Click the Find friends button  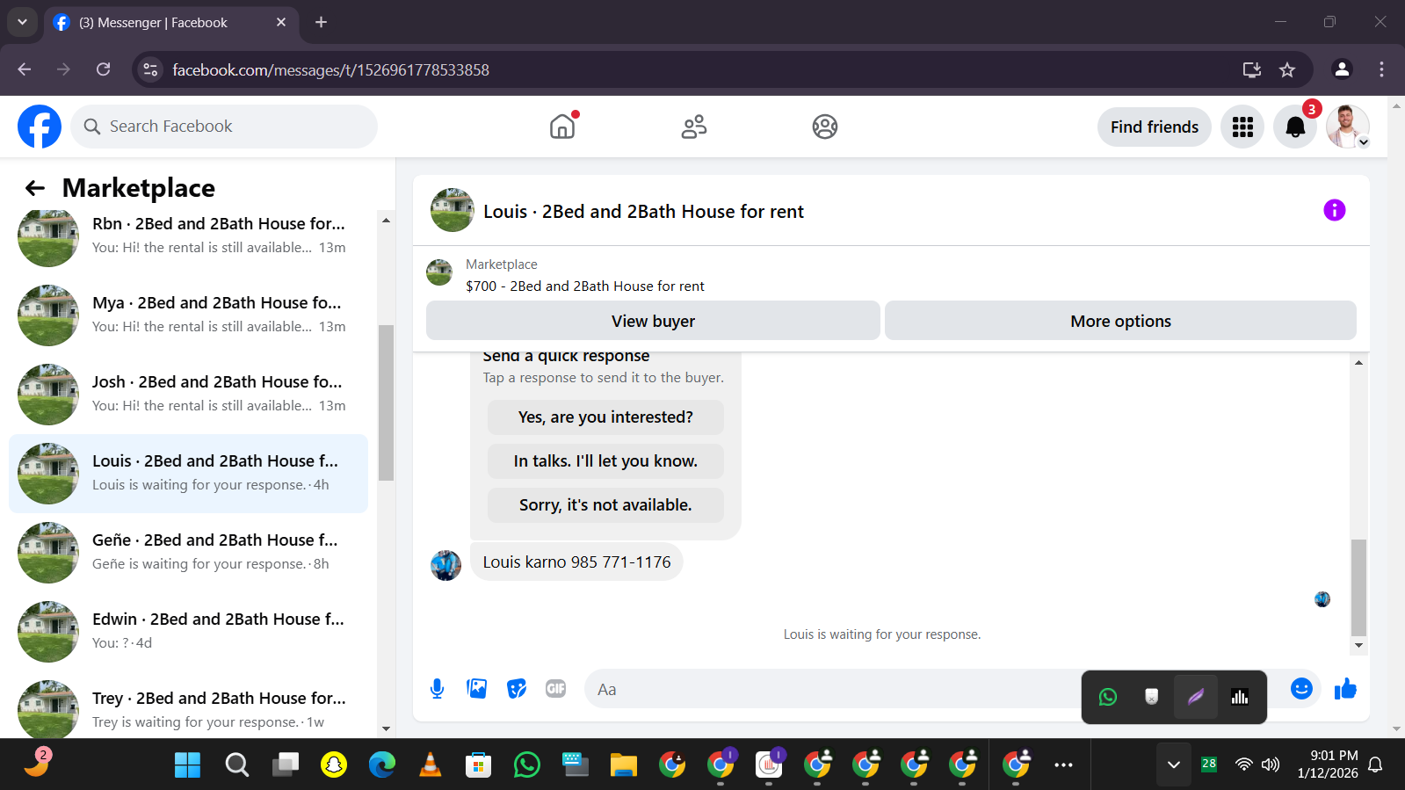pyautogui.click(x=1155, y=127)
